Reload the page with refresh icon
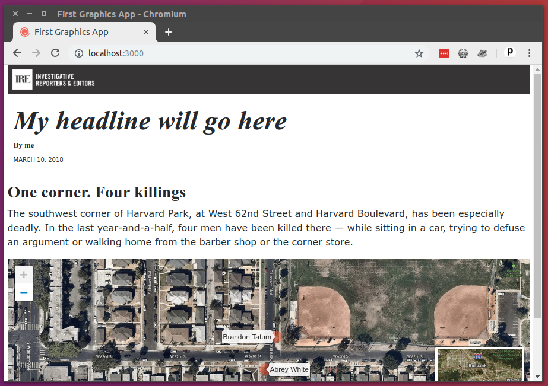 (55, 53)
